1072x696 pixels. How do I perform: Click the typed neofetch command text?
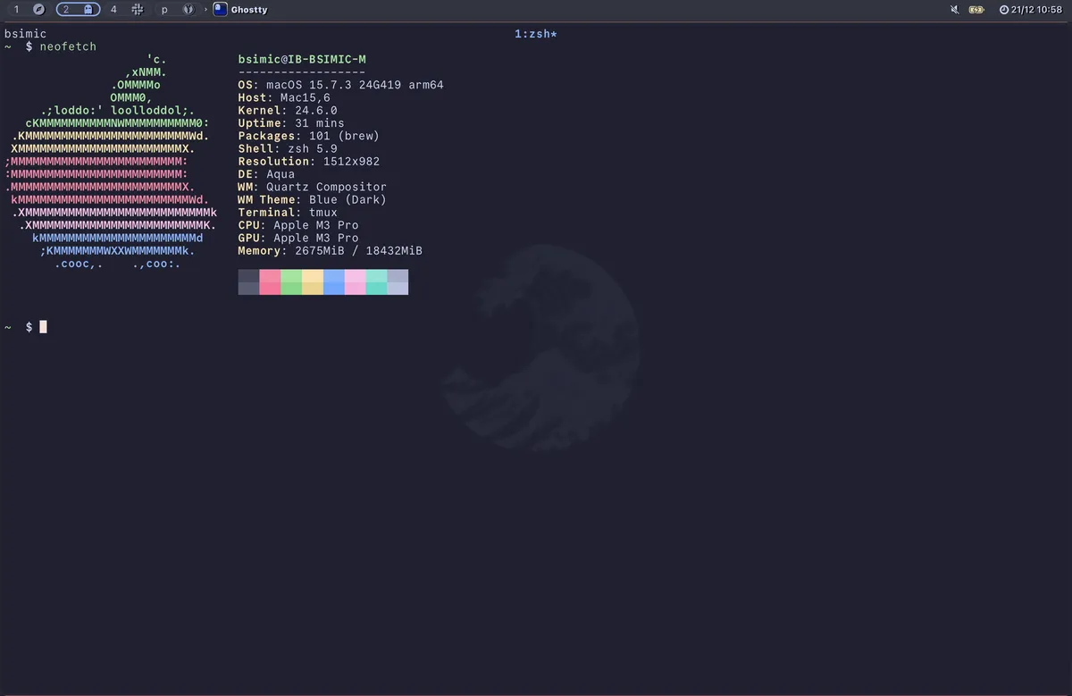pyautogui.click(x=68, y=46)
